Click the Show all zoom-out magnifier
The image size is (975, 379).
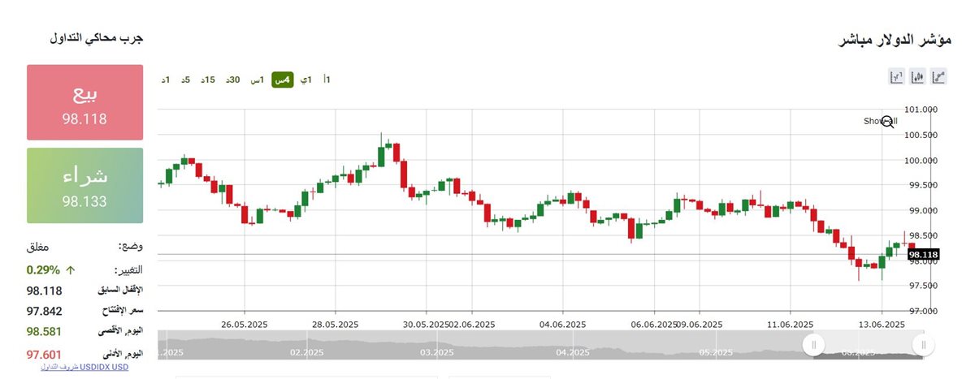[887, 122]
